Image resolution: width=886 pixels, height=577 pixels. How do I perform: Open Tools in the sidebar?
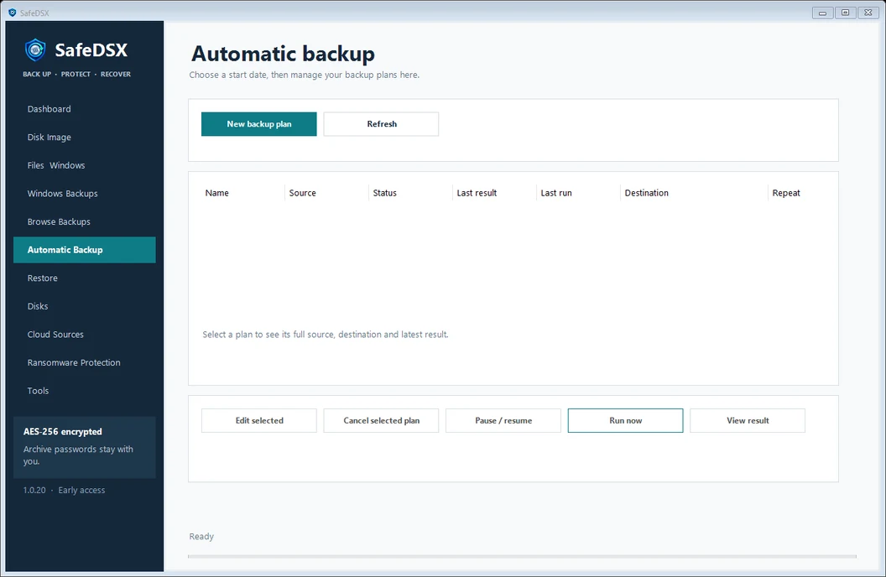[x=84, y=391]
